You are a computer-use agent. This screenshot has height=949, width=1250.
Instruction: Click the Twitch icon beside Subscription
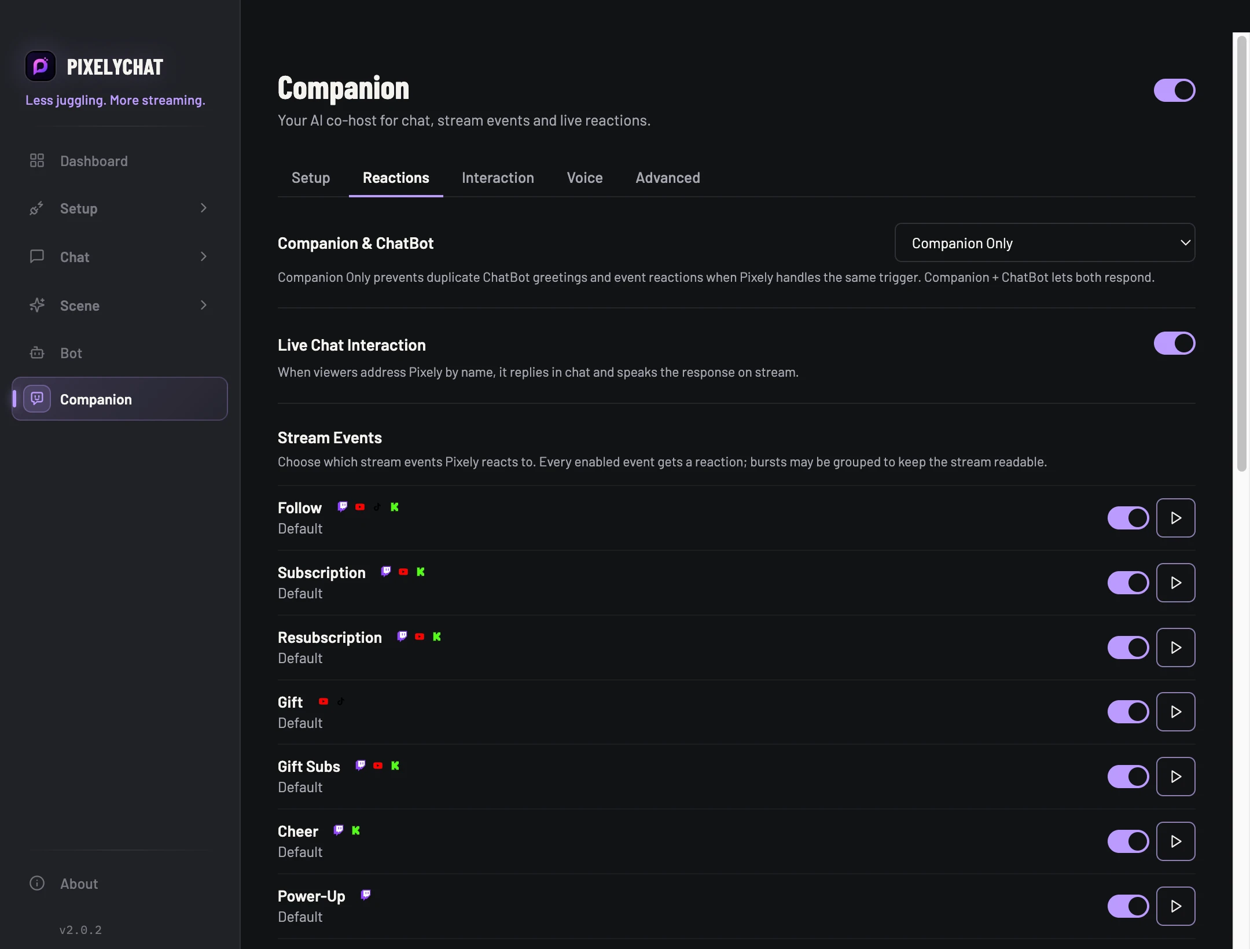[x=386, y=572]
